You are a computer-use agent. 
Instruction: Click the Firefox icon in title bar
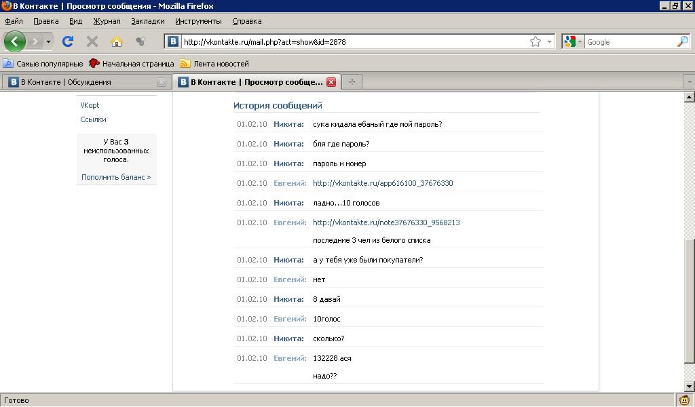pyautogui.click(x=6, y=5)
